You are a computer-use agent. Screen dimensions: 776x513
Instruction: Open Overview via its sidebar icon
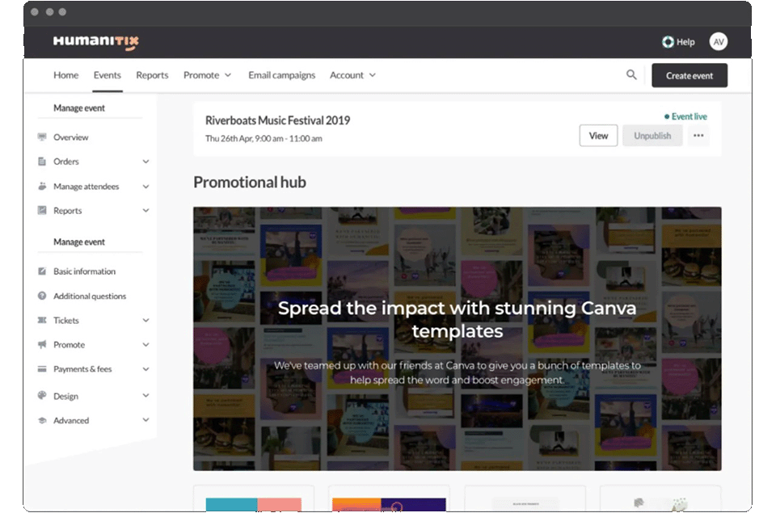click(42, 137)
